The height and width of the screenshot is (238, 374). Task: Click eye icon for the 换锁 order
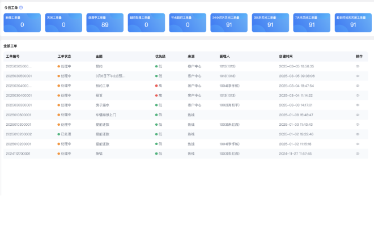click(358, 154)
